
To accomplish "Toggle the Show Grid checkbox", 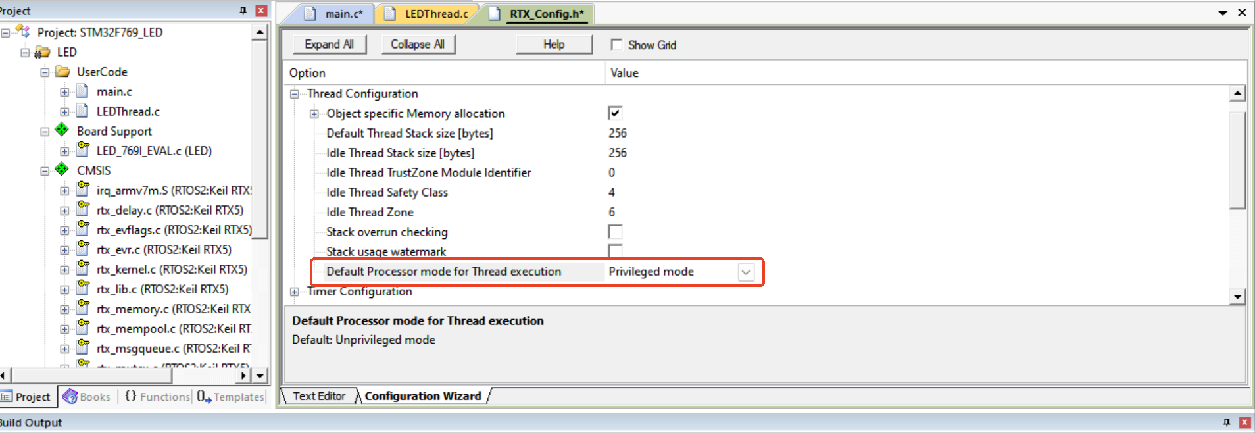I will point(616,45).
